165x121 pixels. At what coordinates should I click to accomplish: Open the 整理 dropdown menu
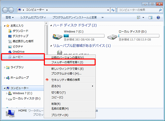click(x=10, y=18)
